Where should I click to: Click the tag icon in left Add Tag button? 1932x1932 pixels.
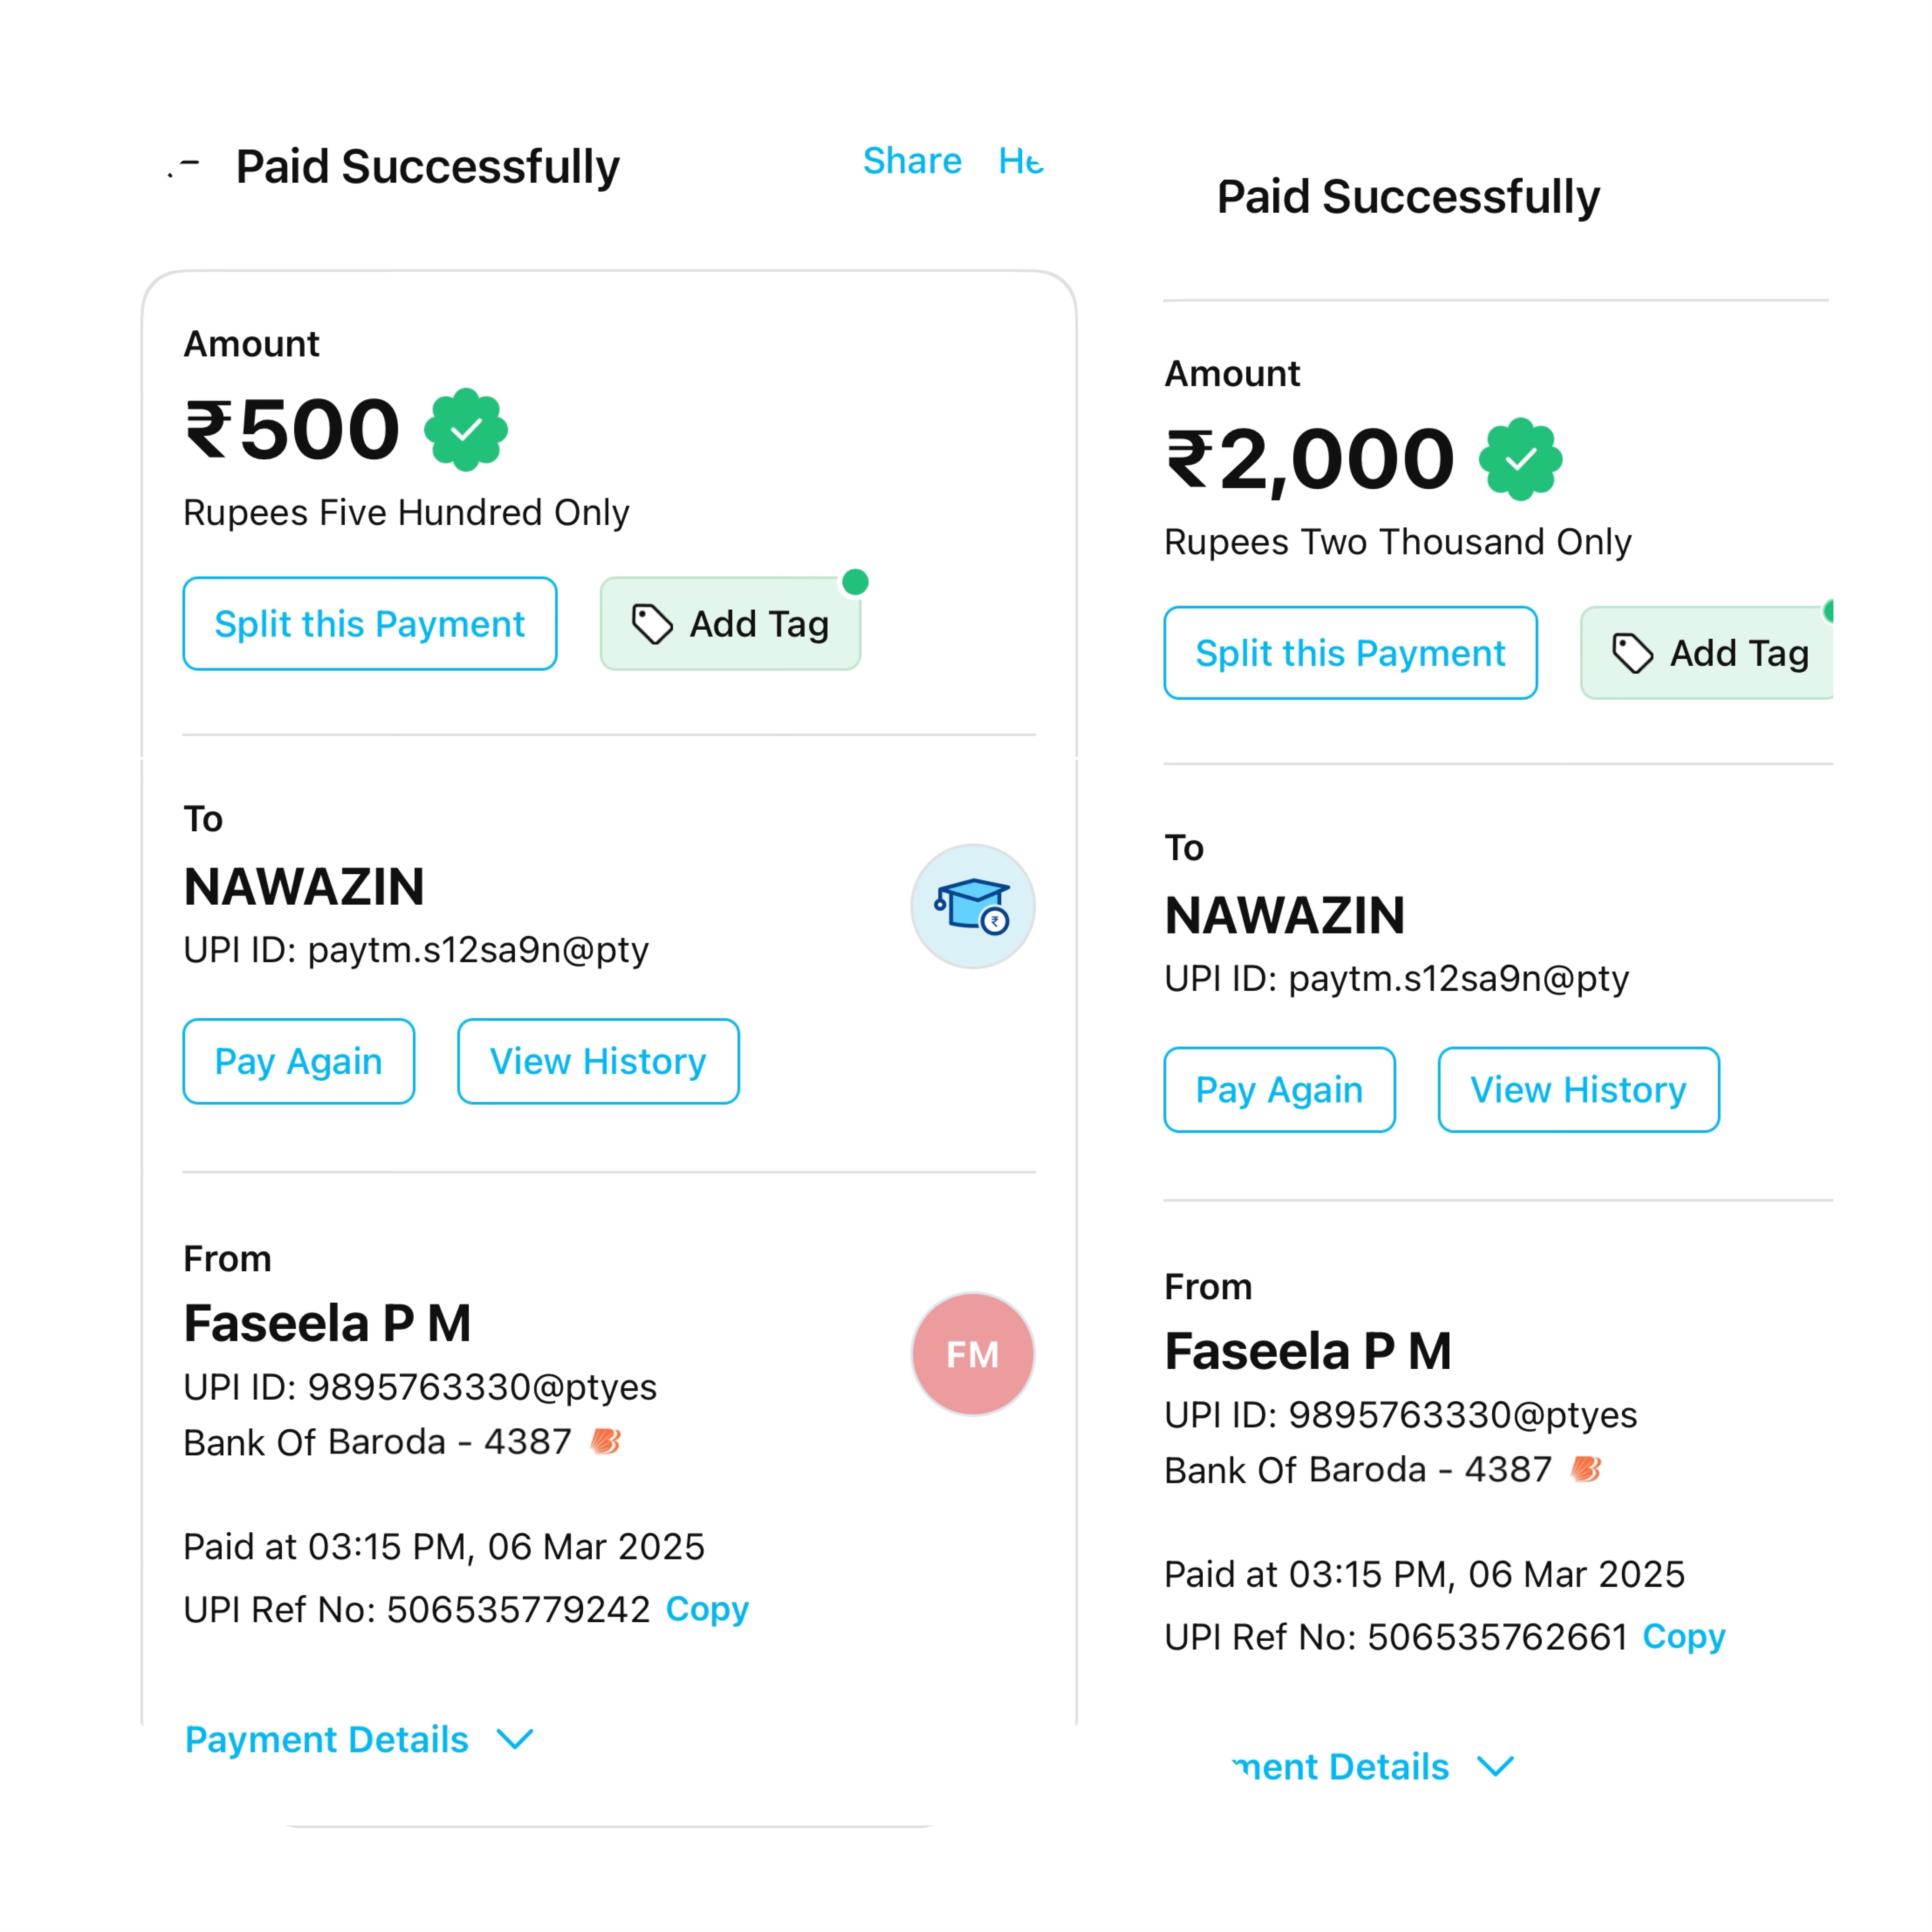tap(652, 624)
